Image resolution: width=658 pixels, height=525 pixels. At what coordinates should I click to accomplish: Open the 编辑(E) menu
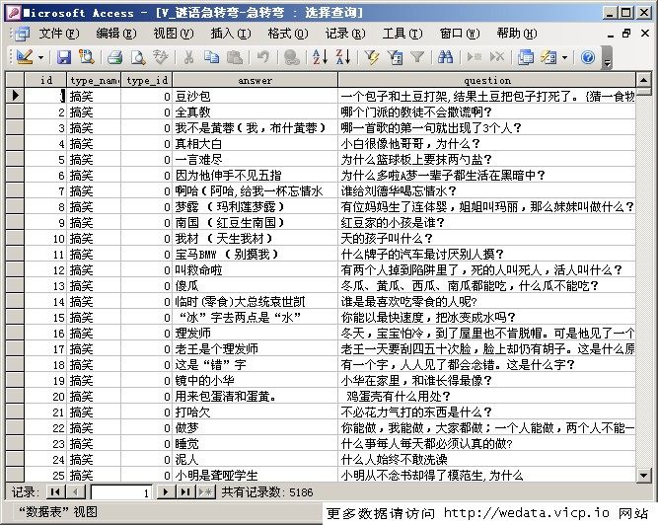click(x=116, y=34)
